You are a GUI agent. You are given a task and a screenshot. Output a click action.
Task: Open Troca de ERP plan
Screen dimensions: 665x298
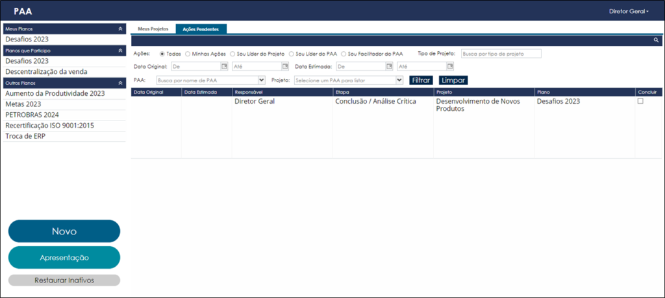64,136
